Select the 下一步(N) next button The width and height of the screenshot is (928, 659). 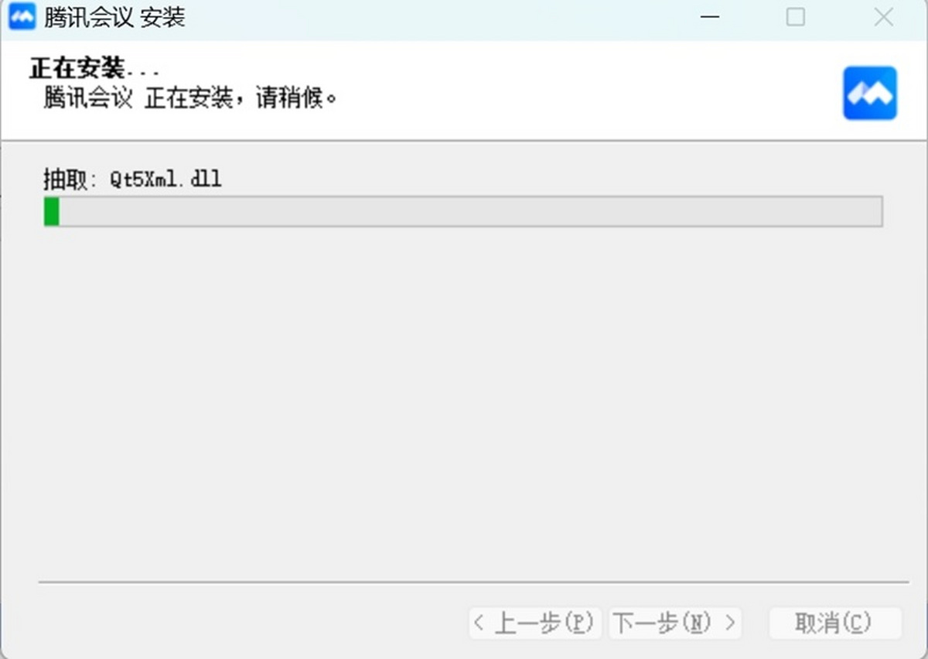tap(675, 623)
